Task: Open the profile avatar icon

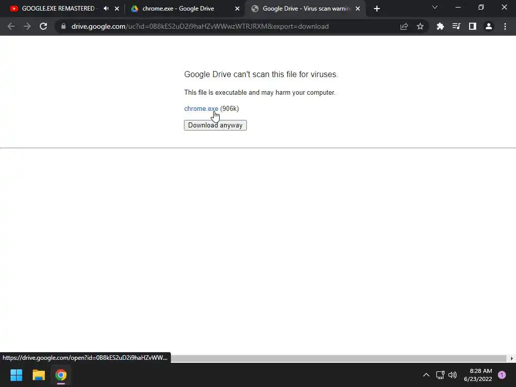Action: point(489,26)
